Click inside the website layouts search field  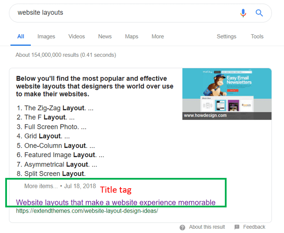122,13
